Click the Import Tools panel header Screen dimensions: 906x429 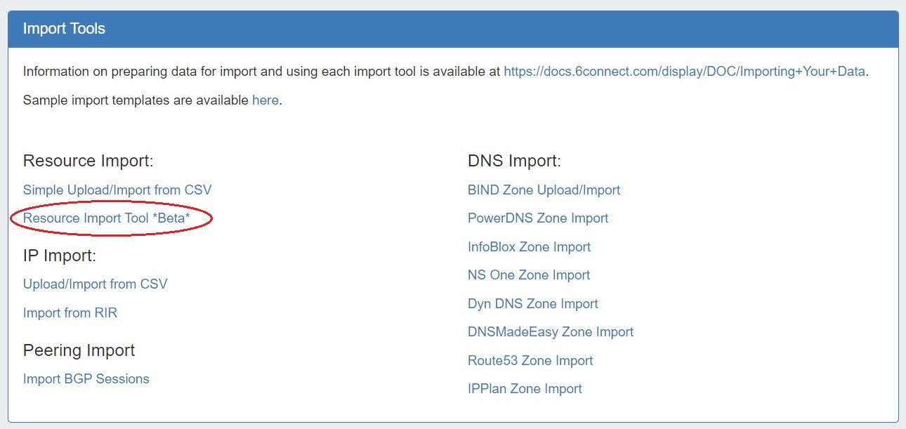pyautogui.click(x=65, y=29)
